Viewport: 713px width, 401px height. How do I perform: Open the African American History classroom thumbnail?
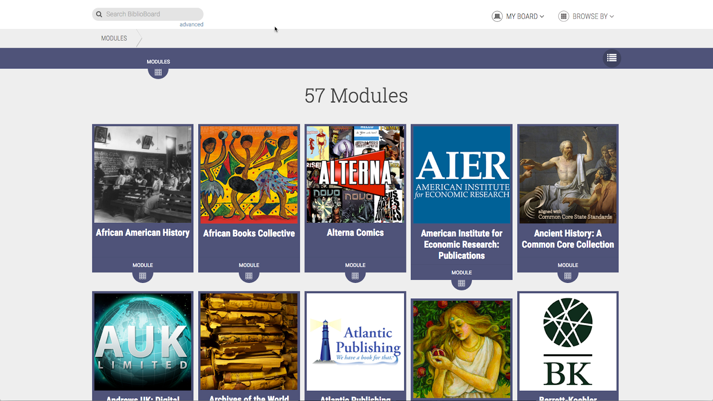point(143,174)
